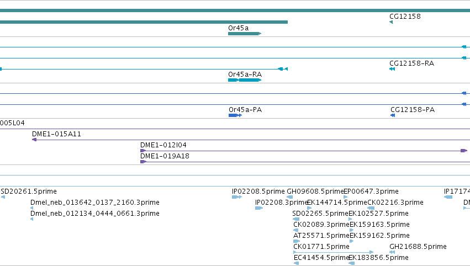Click the SD20261.5prime label

29,191
